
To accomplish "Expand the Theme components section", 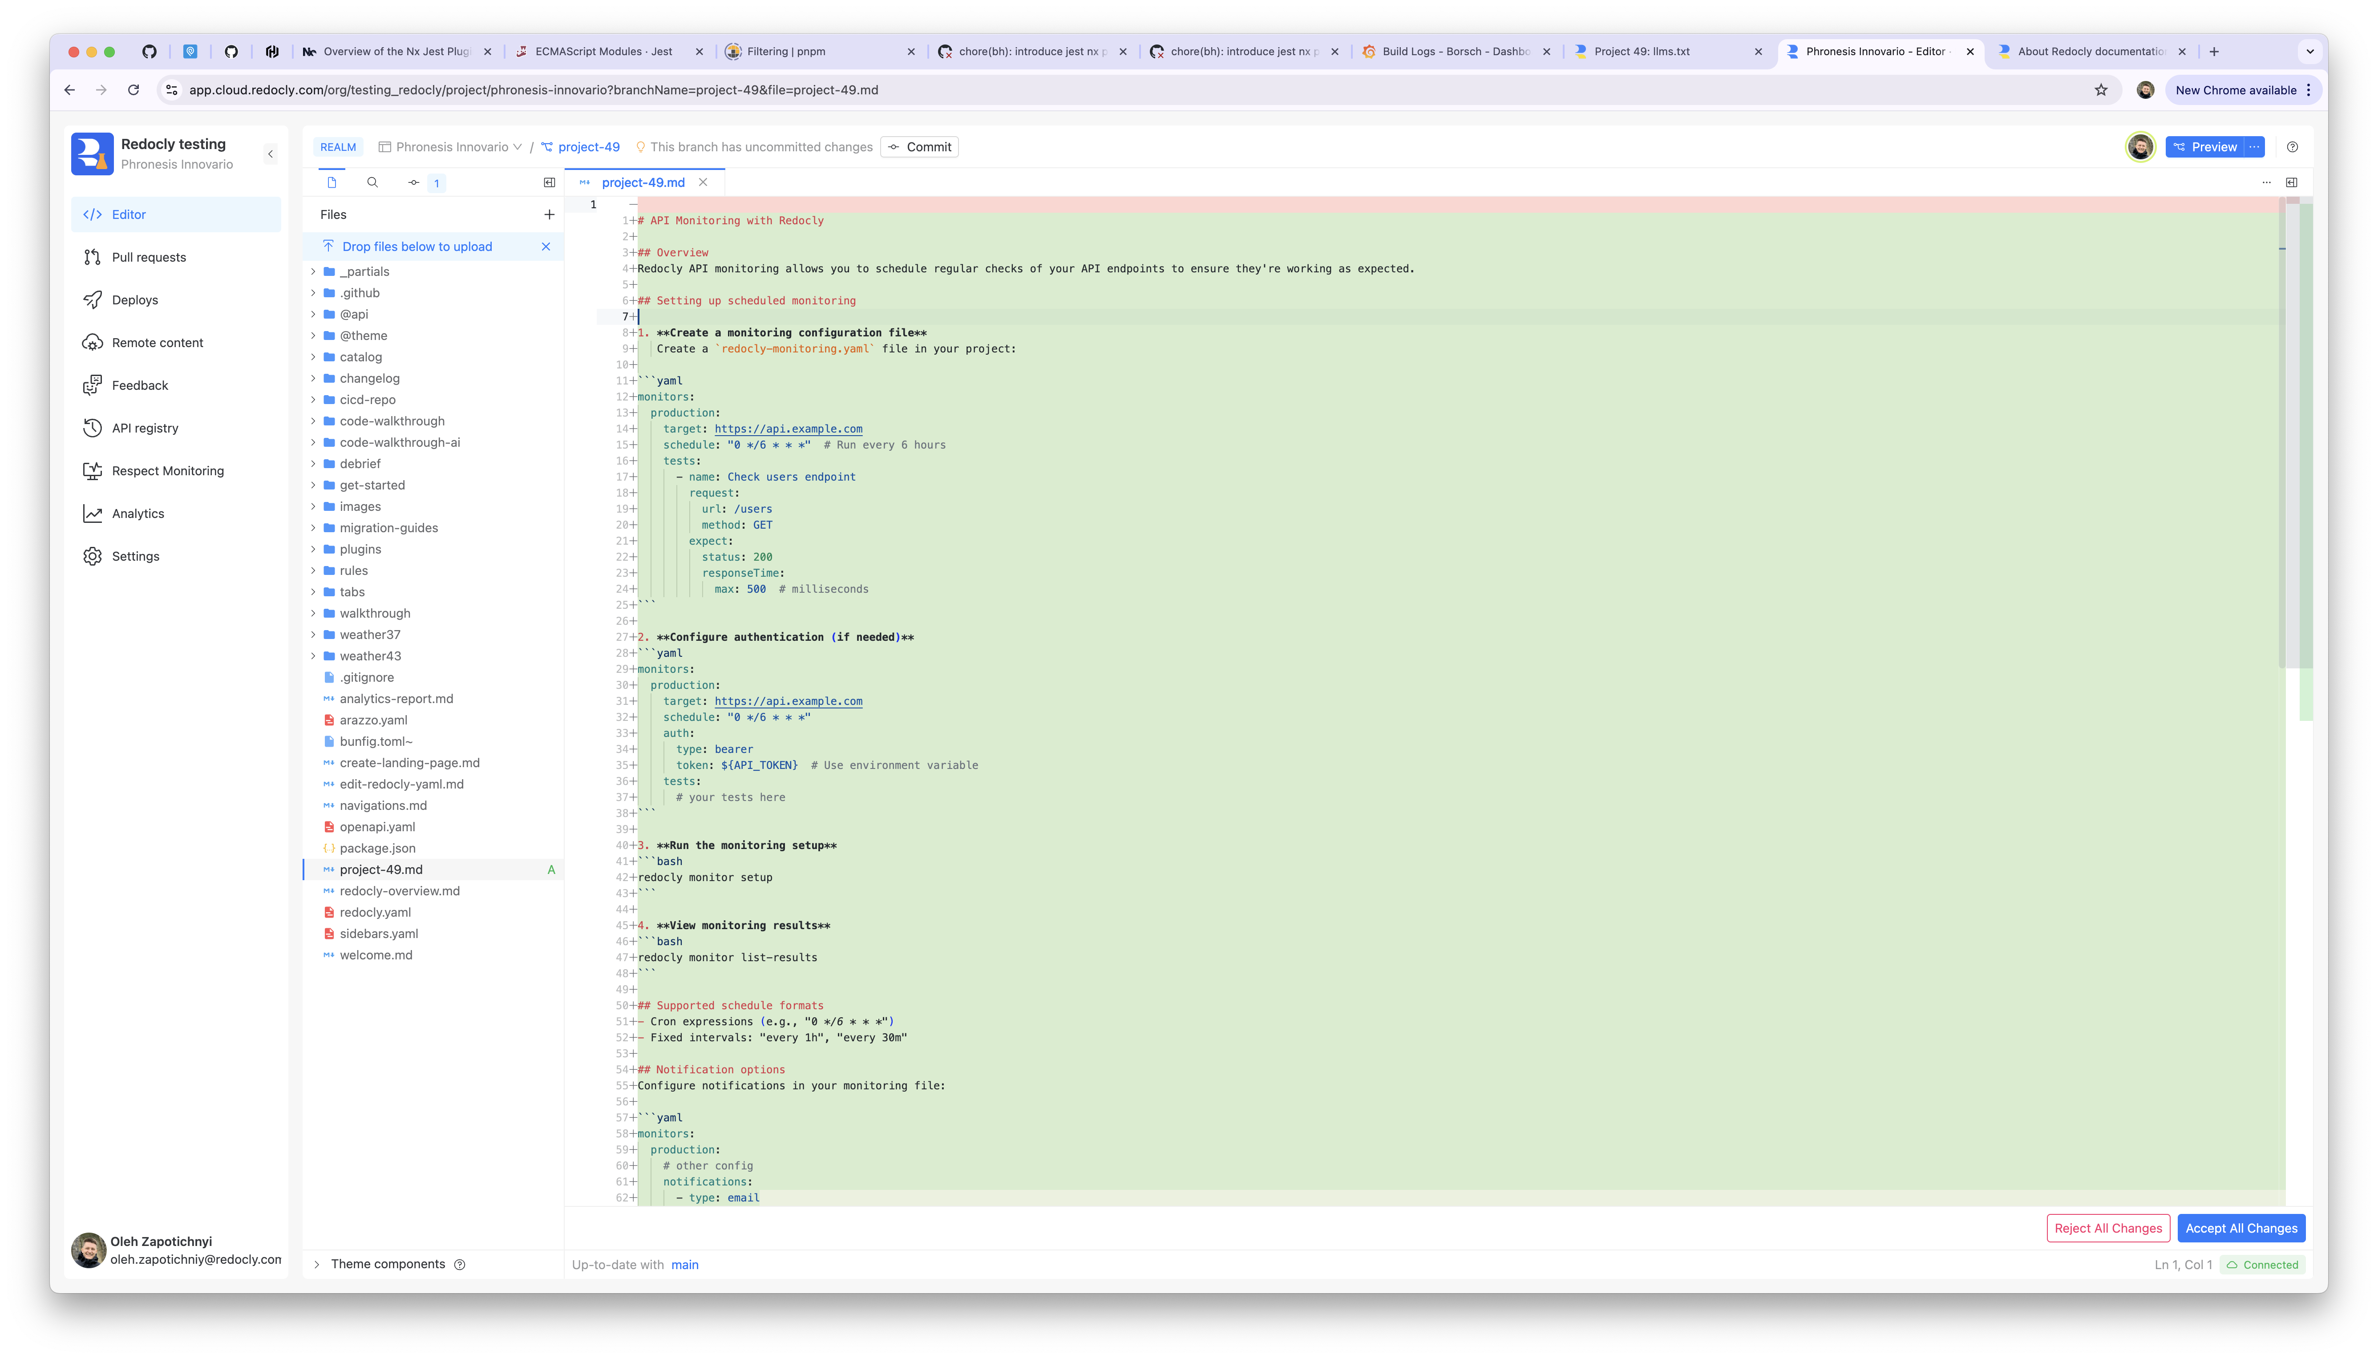I will pos(316,1265).
